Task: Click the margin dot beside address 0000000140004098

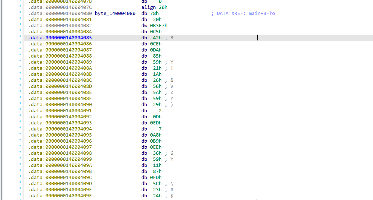Action: tap(21, 153)
